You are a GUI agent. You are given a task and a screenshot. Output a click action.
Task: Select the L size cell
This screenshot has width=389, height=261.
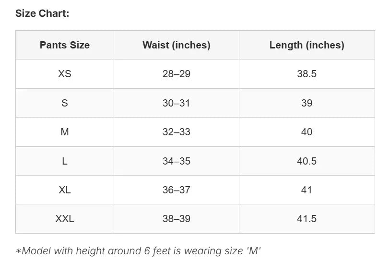(65, 161)
